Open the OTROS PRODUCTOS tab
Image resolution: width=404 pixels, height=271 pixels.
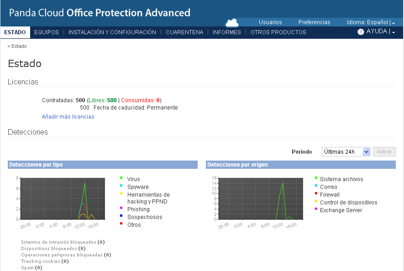(278, 32)
